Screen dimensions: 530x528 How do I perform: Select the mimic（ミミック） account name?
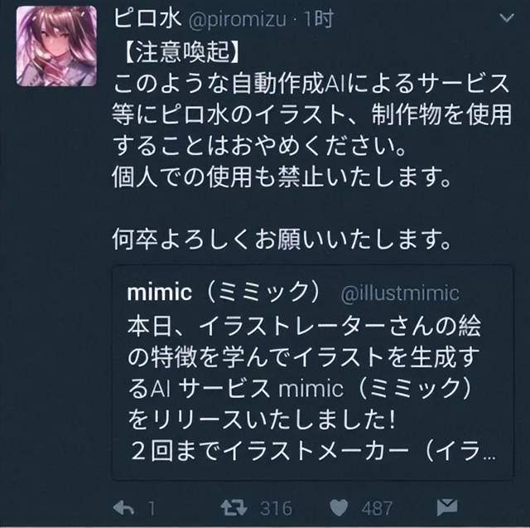(224, 292)
